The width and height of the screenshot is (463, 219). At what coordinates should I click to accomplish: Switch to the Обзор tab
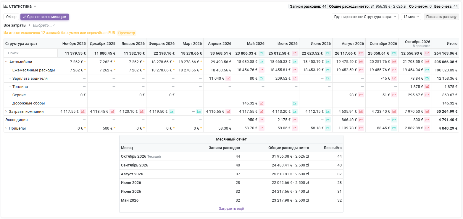(x=11, y=17)
